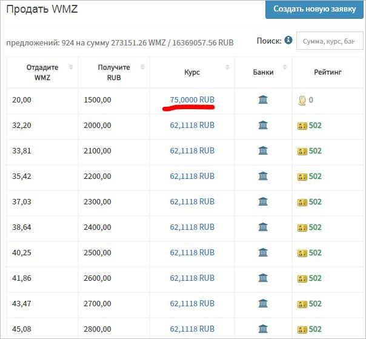This screenshot has height=339, width=366.
Task: Click the bank icon in the 45,08 WMZ row
Action: (x=263, y=329)
